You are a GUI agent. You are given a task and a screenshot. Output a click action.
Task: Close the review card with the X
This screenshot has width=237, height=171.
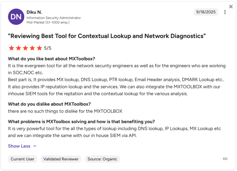[x=231, y=7]
